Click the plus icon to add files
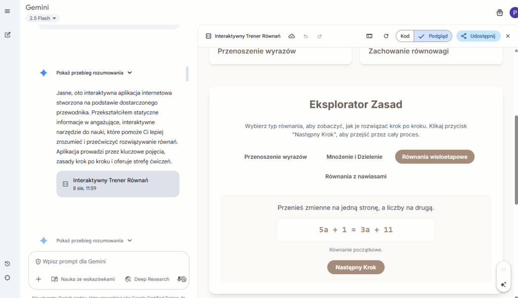The image size is (518, 298). point(38,279)
